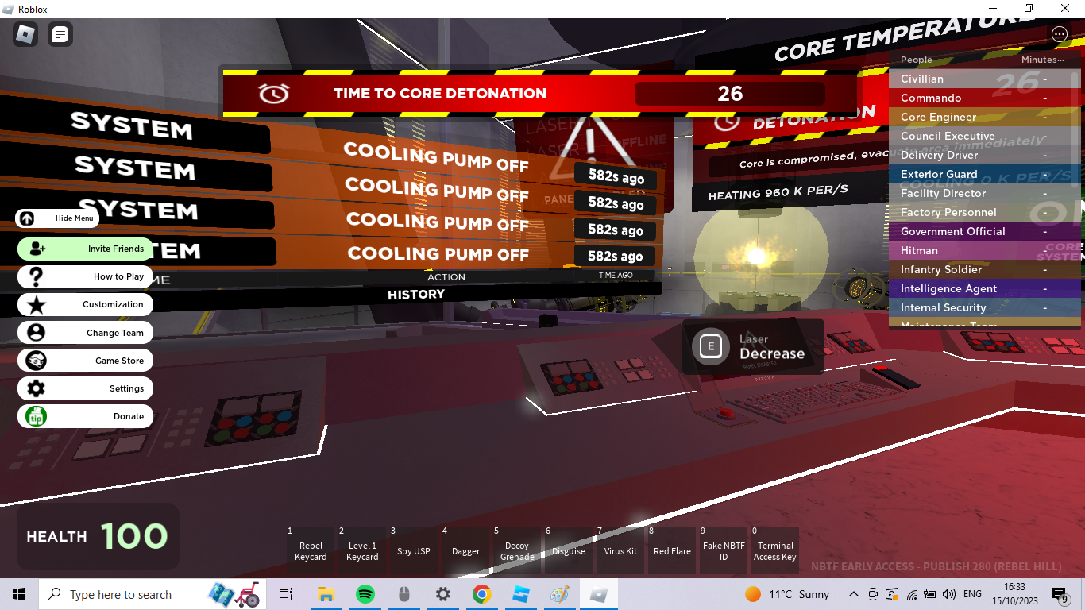This screenshot has height=610, width=1085.
Task: Select the Internal Security team row
Action: pyautogui.click(x=981, y=307)
